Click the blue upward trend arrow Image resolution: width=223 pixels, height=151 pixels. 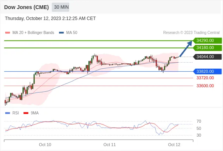(x=186, y=49)
